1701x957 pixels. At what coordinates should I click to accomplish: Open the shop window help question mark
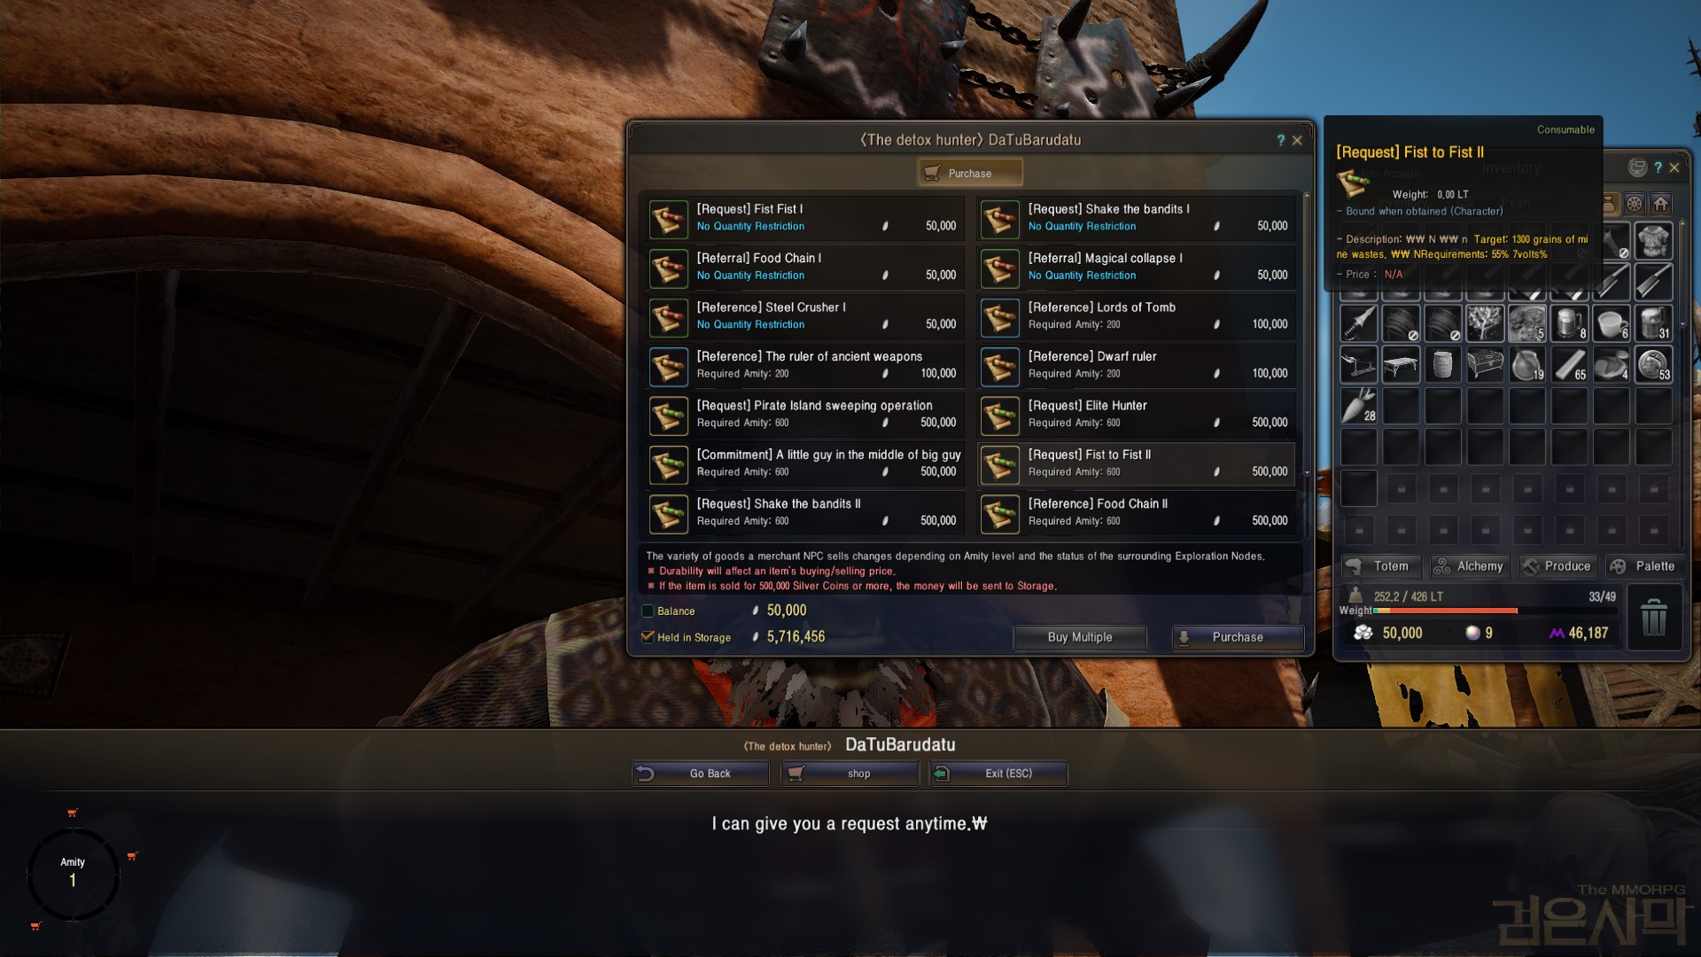[1280, 140]
